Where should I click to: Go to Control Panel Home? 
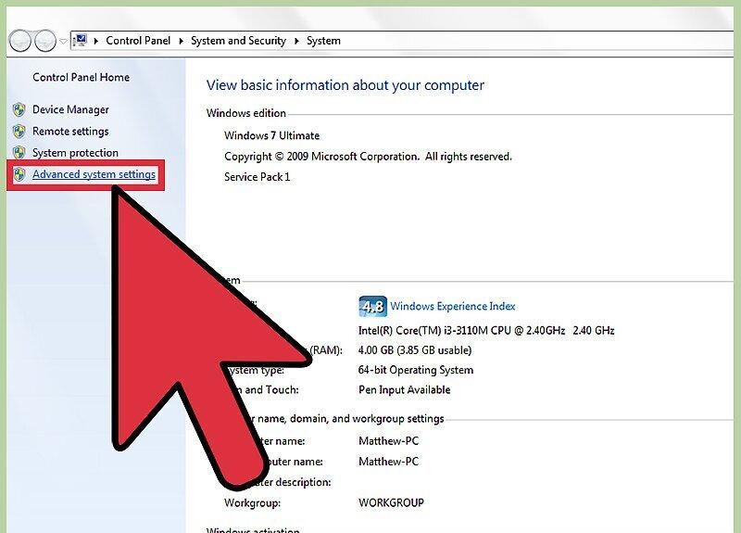[82, 77]
